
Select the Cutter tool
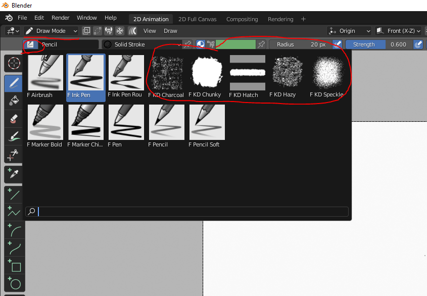tap(14, 155)
